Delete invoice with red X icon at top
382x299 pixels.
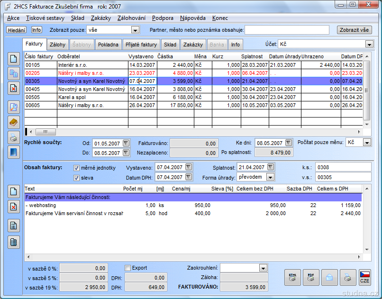[13, 89]
